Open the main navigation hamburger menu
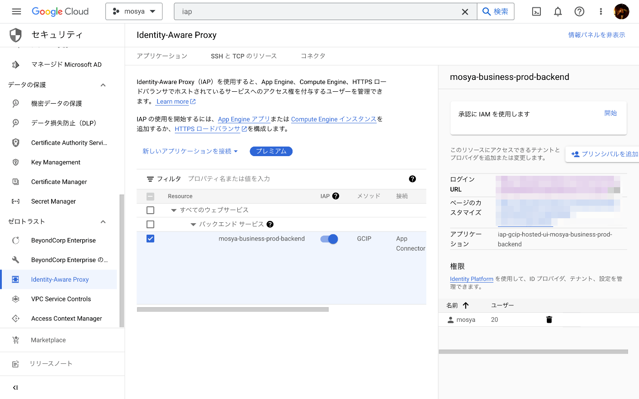The height and width of the screenshot is (399, 639). tap(16, 11)
